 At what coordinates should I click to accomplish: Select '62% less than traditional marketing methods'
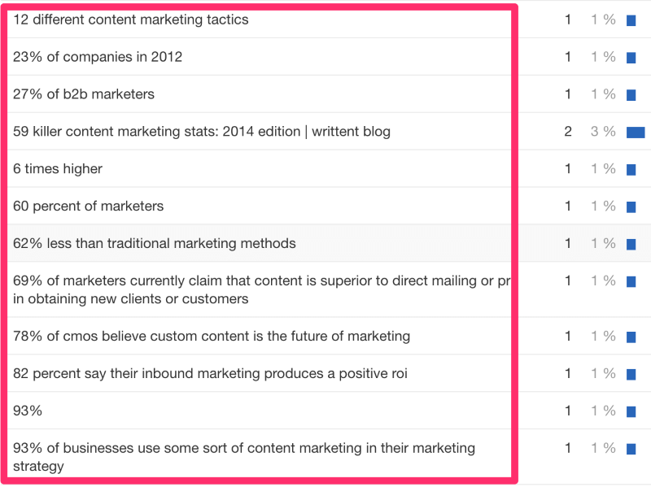click(155, 244)
